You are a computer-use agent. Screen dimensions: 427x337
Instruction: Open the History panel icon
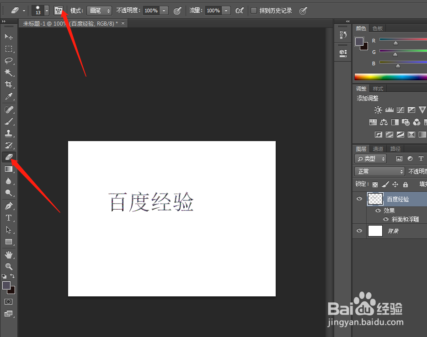click(343, 35)
